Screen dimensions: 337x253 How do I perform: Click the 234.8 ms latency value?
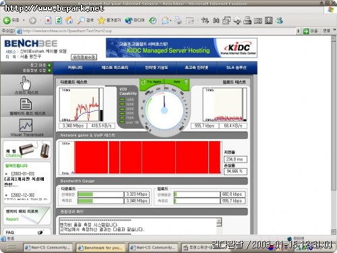point(235,159)
